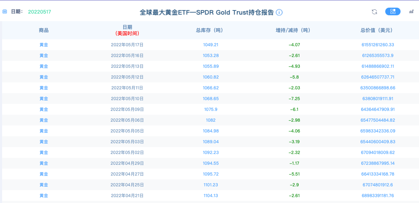Select total value 68983391181.76
The width and height of the screenshot is (419, 203).
click(378, 196)
